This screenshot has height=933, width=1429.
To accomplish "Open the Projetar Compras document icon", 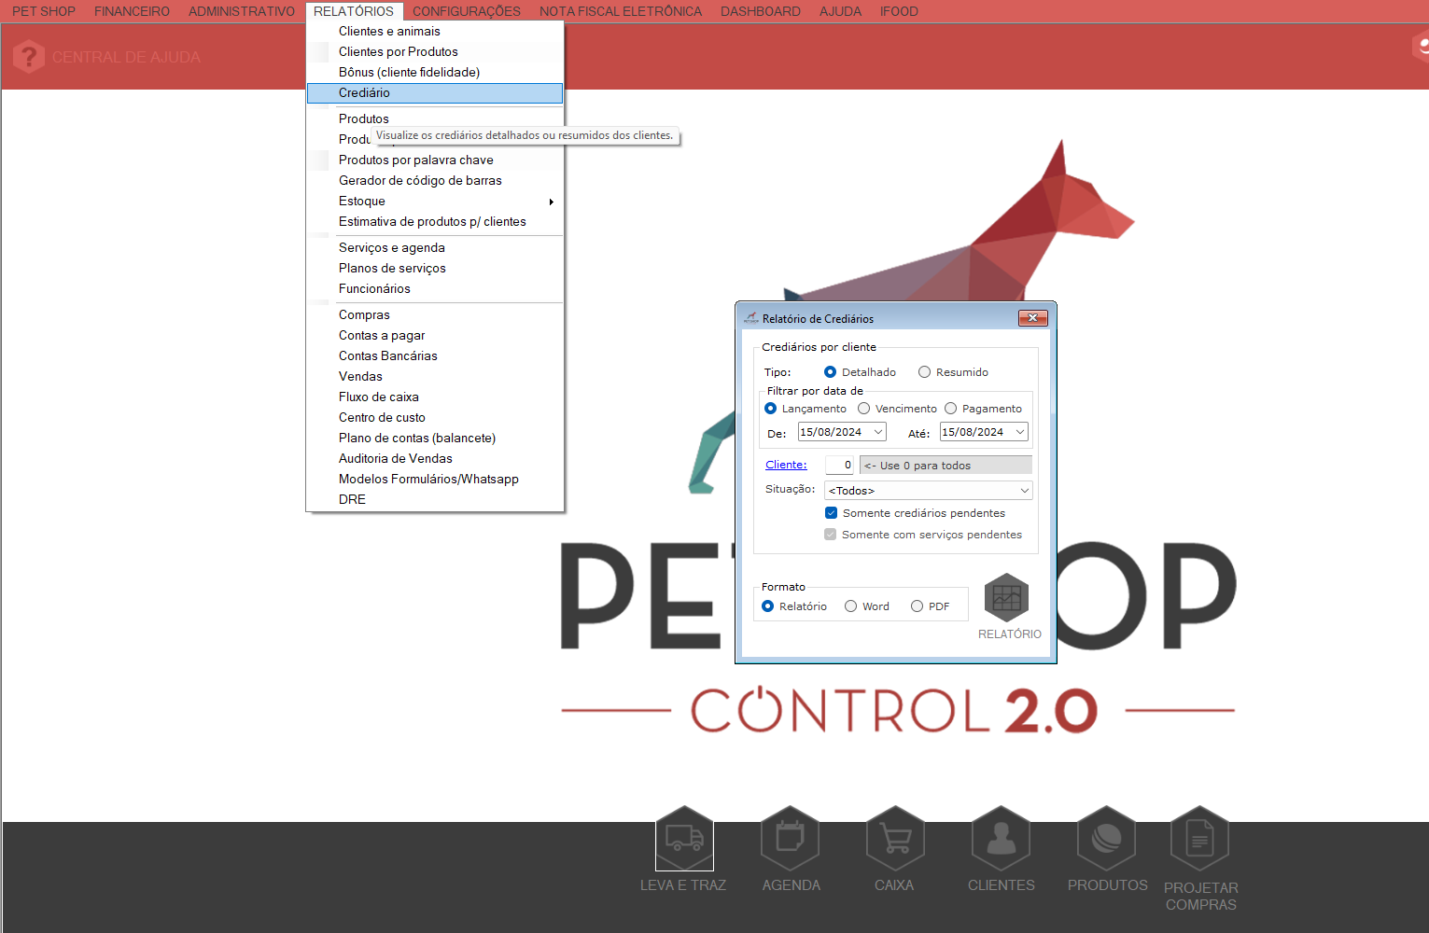I will [x=1199, y=838].
